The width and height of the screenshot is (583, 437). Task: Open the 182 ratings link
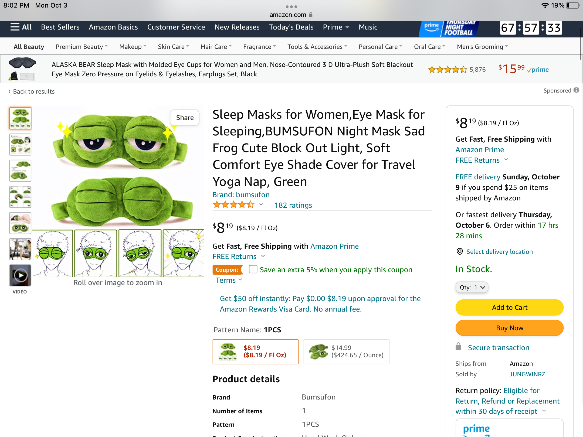tap(293, 205)
